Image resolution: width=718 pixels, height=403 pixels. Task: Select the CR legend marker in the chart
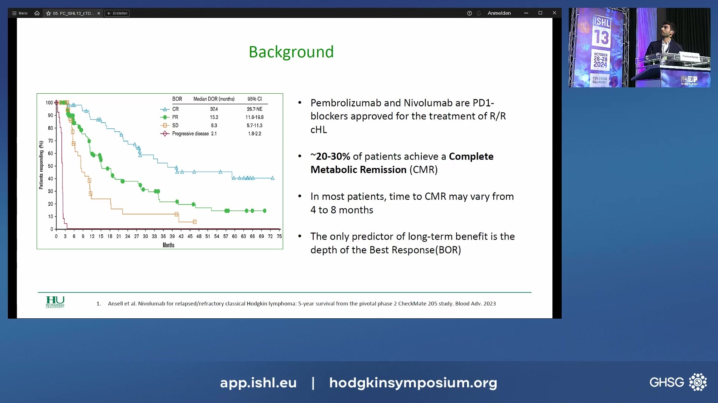click(165, 109)
